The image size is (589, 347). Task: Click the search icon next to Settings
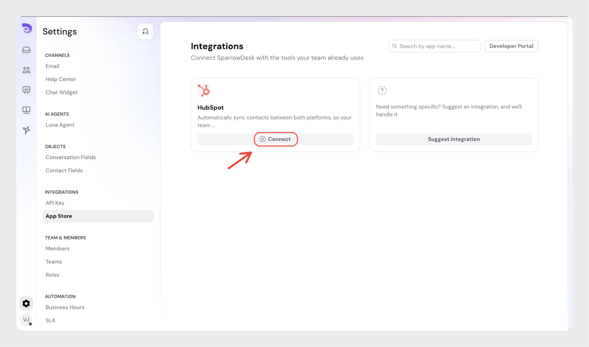[145, 32]
